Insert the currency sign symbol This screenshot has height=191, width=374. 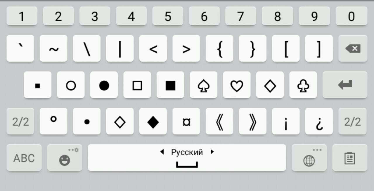(186, 121)
